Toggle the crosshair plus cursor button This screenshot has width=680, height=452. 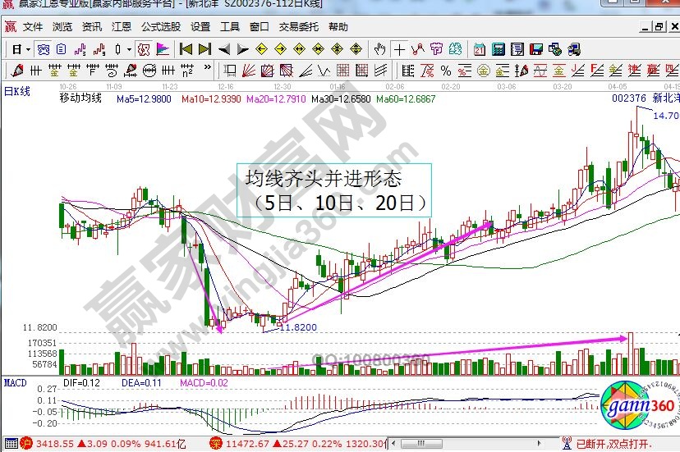coord(399,49)
